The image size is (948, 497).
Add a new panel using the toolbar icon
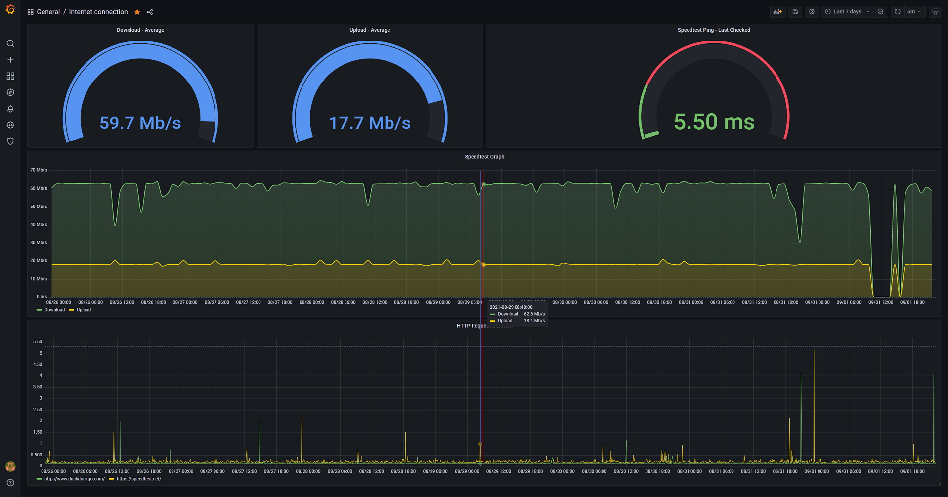pyautogui.click(x=777, y=11)
